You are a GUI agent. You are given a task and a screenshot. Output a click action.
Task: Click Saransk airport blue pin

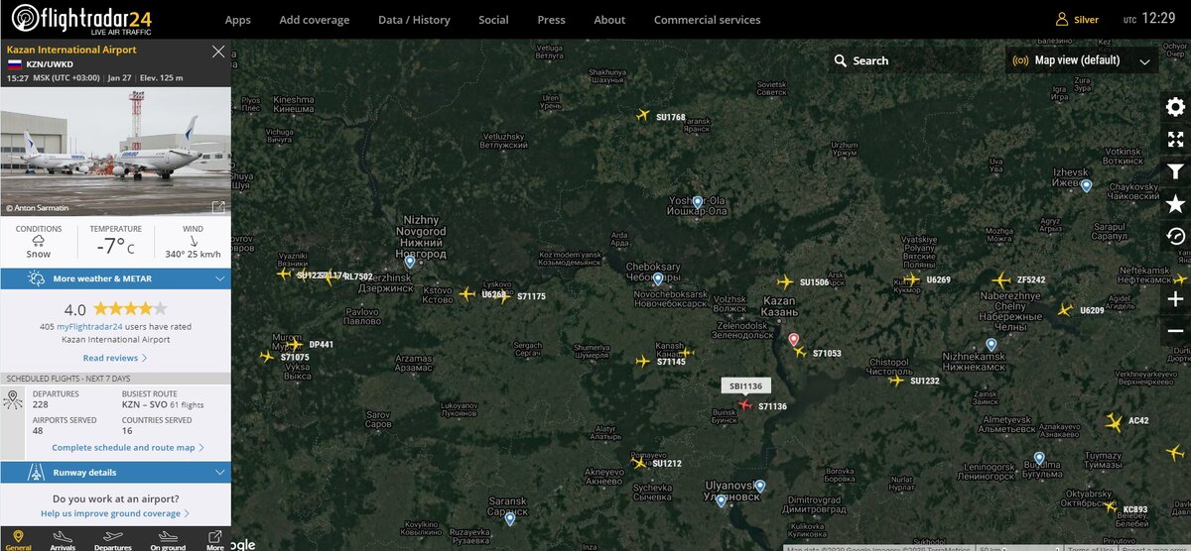point(509,518)
